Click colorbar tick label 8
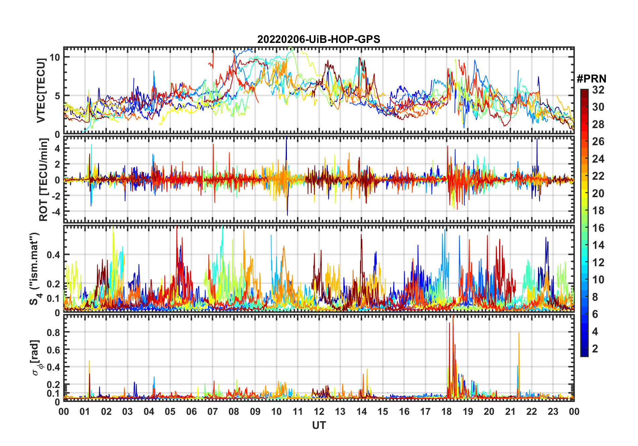The image size is (638, 446). [x=595, y=297]
